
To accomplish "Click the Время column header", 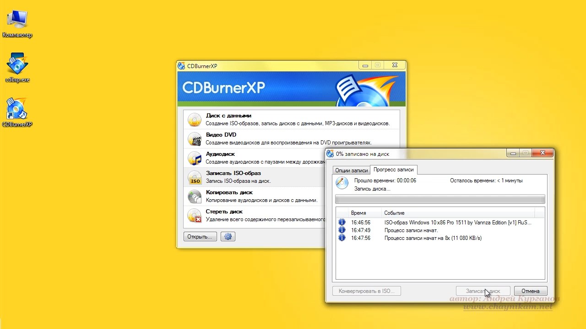I will click(365, 213).
